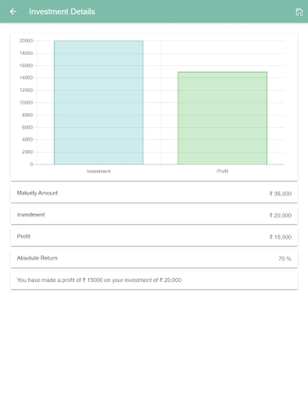Select the Maturity Amount row
Image resolution: width=308 pixels, height=411 pixels.
(x=154, y=194)
